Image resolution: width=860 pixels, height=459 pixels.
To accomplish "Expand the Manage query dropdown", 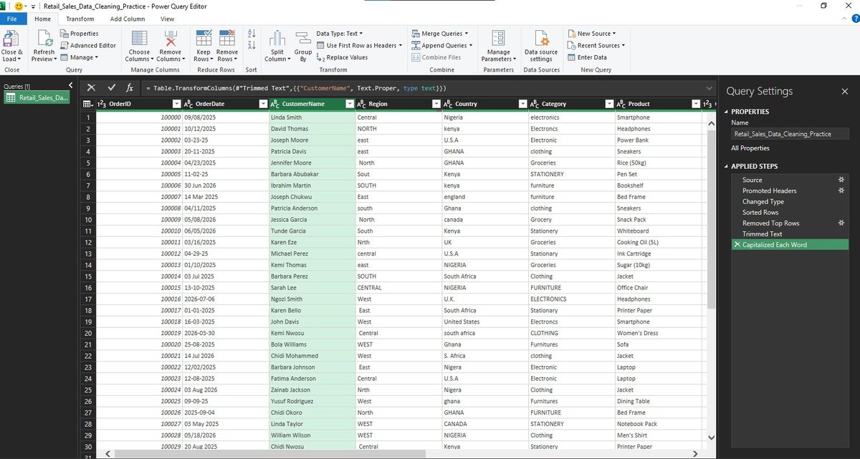I will coord(79,57).
